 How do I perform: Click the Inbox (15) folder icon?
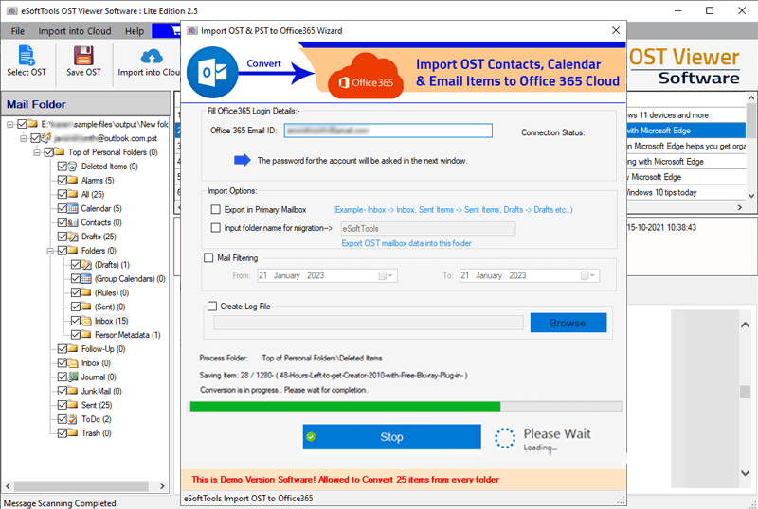[86, 321]
